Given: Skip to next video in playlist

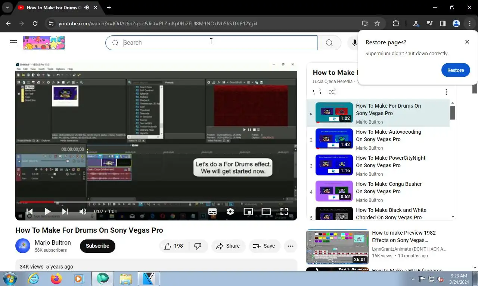Looking at the screenshot, I should pos(65,212).
